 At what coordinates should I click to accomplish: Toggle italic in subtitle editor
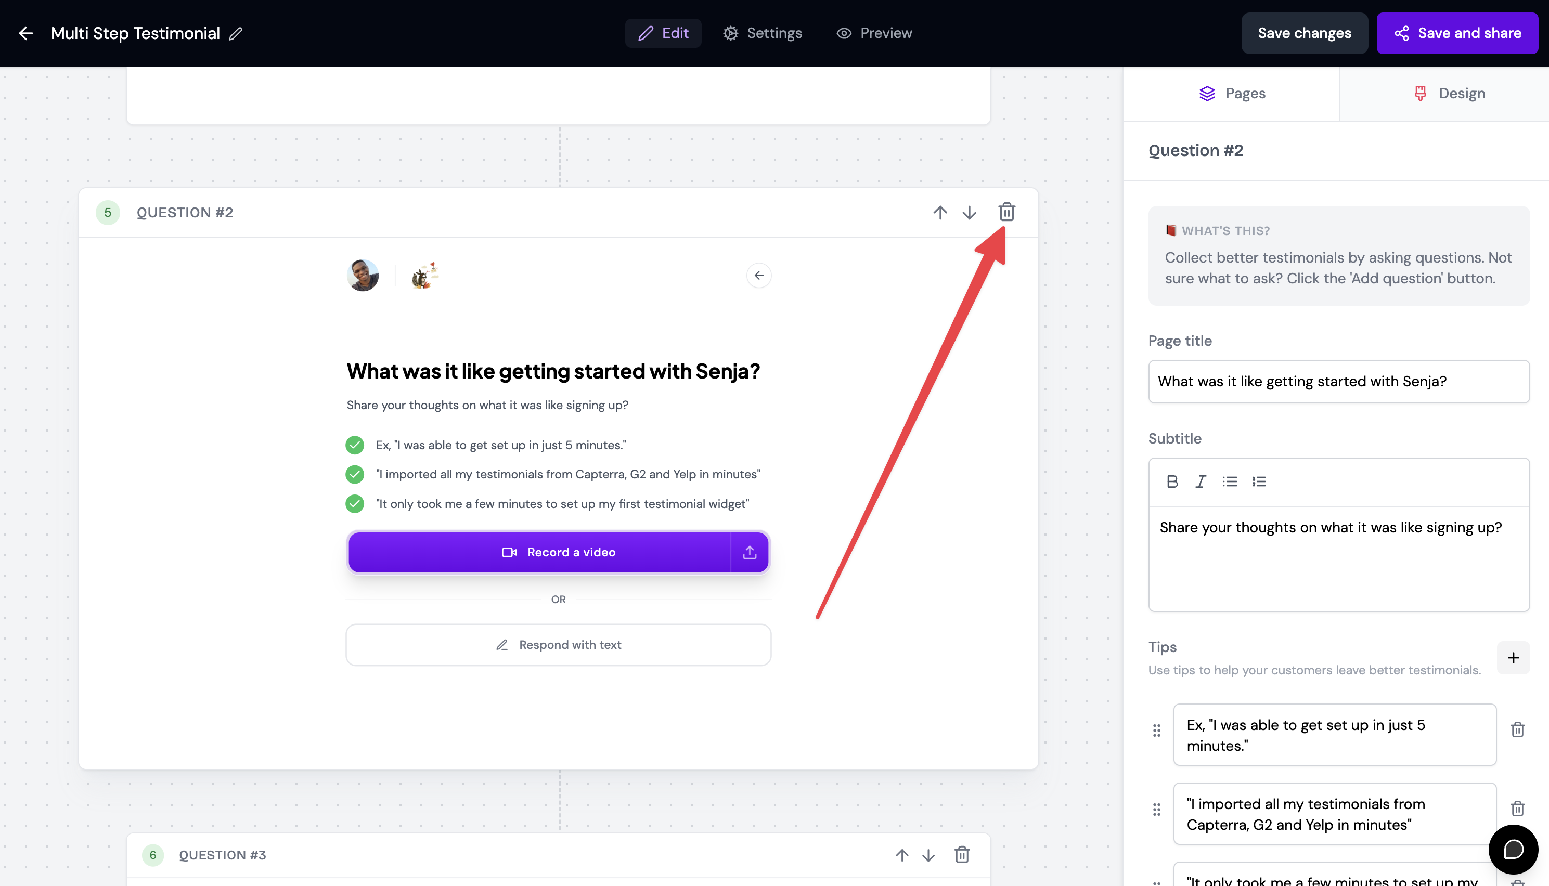point(1201,481)
